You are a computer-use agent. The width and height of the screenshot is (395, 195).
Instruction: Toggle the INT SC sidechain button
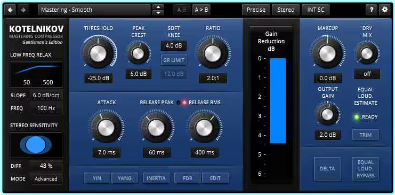[x=316, y=10]
